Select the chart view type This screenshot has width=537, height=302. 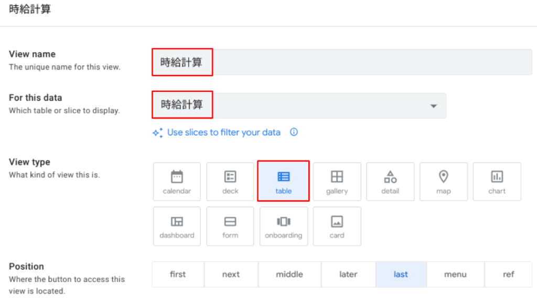click(497, 181)
